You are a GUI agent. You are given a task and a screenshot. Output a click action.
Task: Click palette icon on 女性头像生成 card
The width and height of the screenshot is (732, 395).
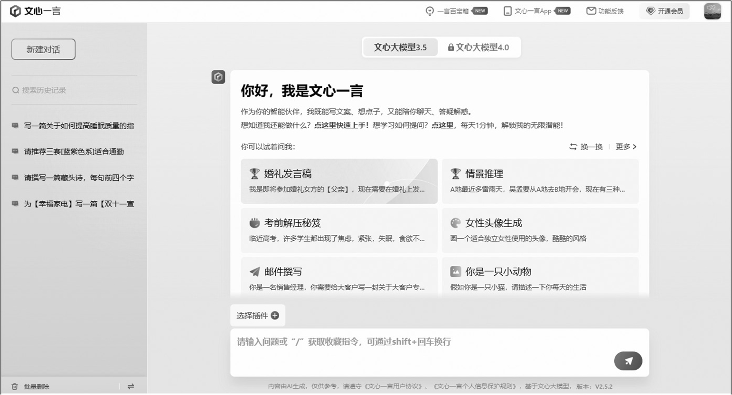click(456, 223)
